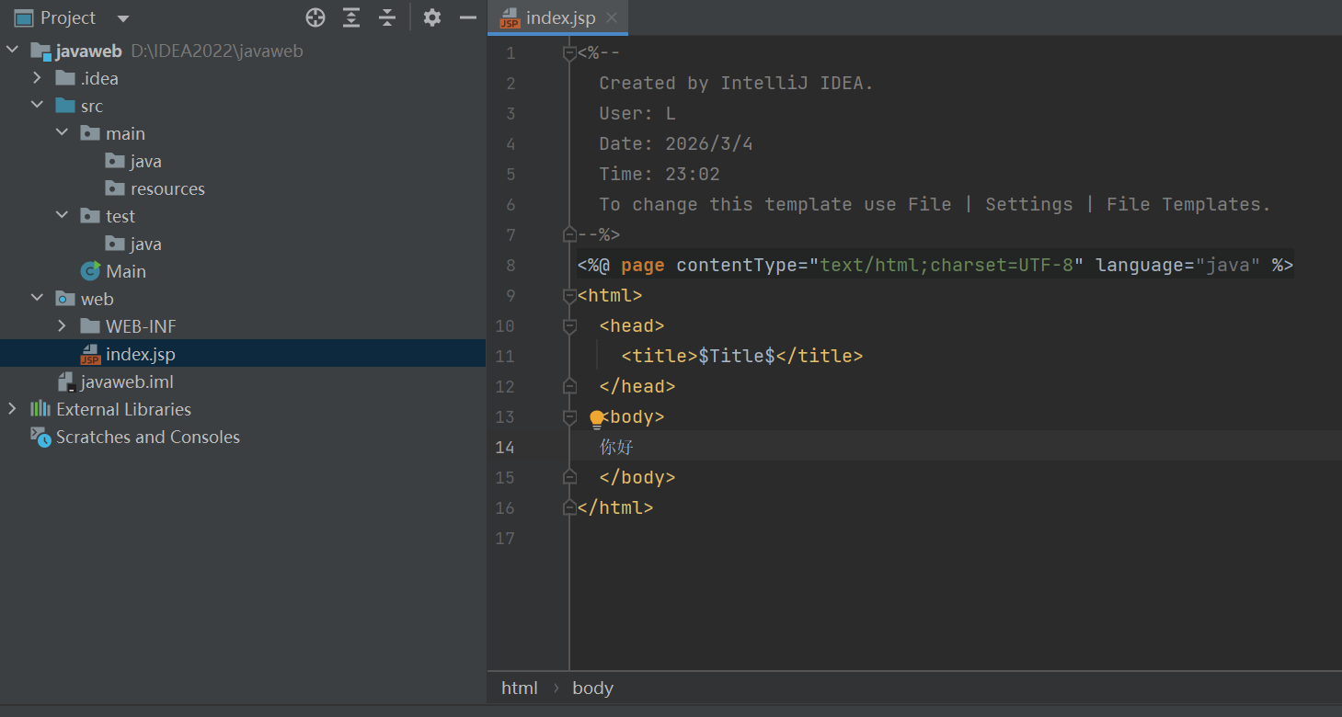Hide the Project tool window

pyautogui.click(x=468, y=17)
